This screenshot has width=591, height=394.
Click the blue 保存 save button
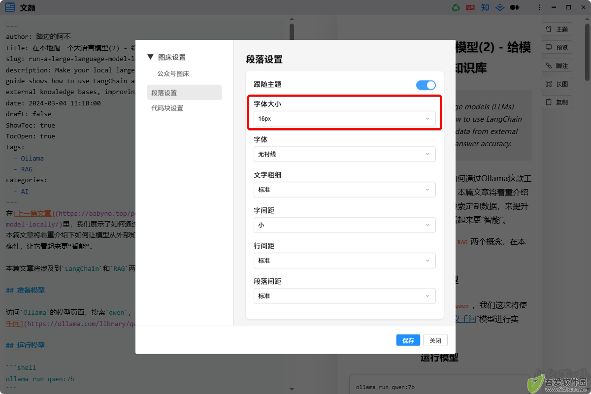coord(408,340)
